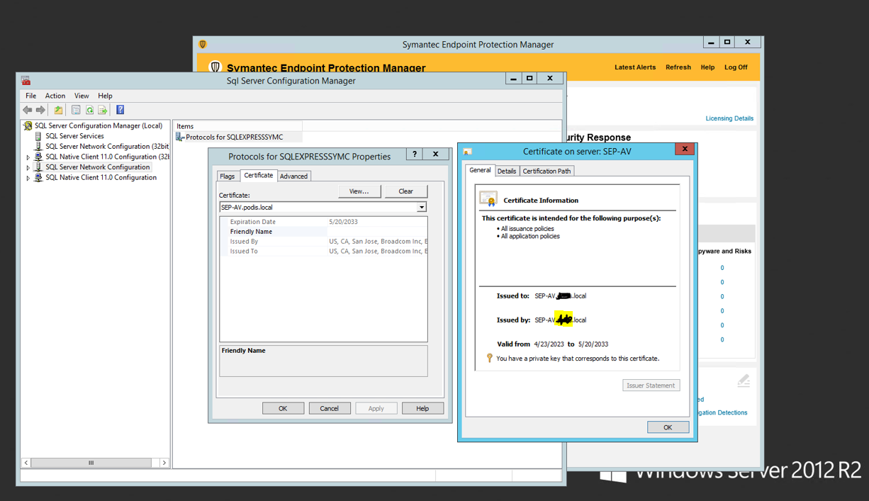Screen dimensions: 869x501
Task: Click Refresh in Symantec header
Action: pyautogui.click(x=678, y=67)
